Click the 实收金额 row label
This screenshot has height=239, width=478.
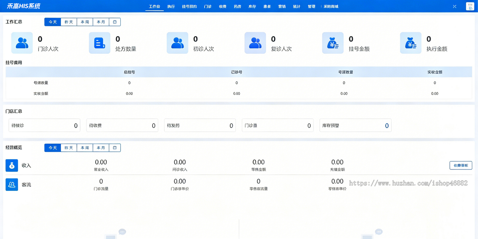tap(41, 94)
